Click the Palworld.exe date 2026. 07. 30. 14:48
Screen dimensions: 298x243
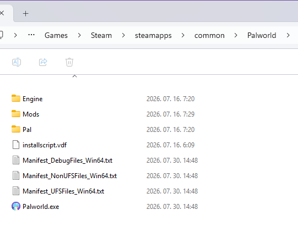pos(172,207)
